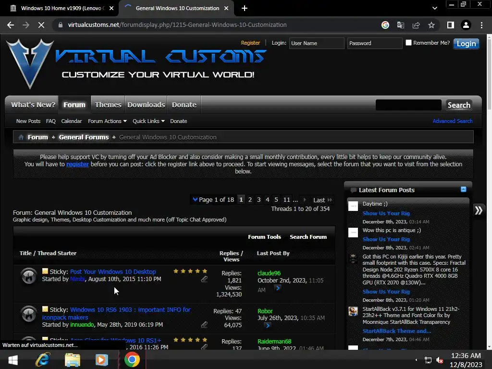Close the General Windows 10 Customization tab

(x=226, y=9)
